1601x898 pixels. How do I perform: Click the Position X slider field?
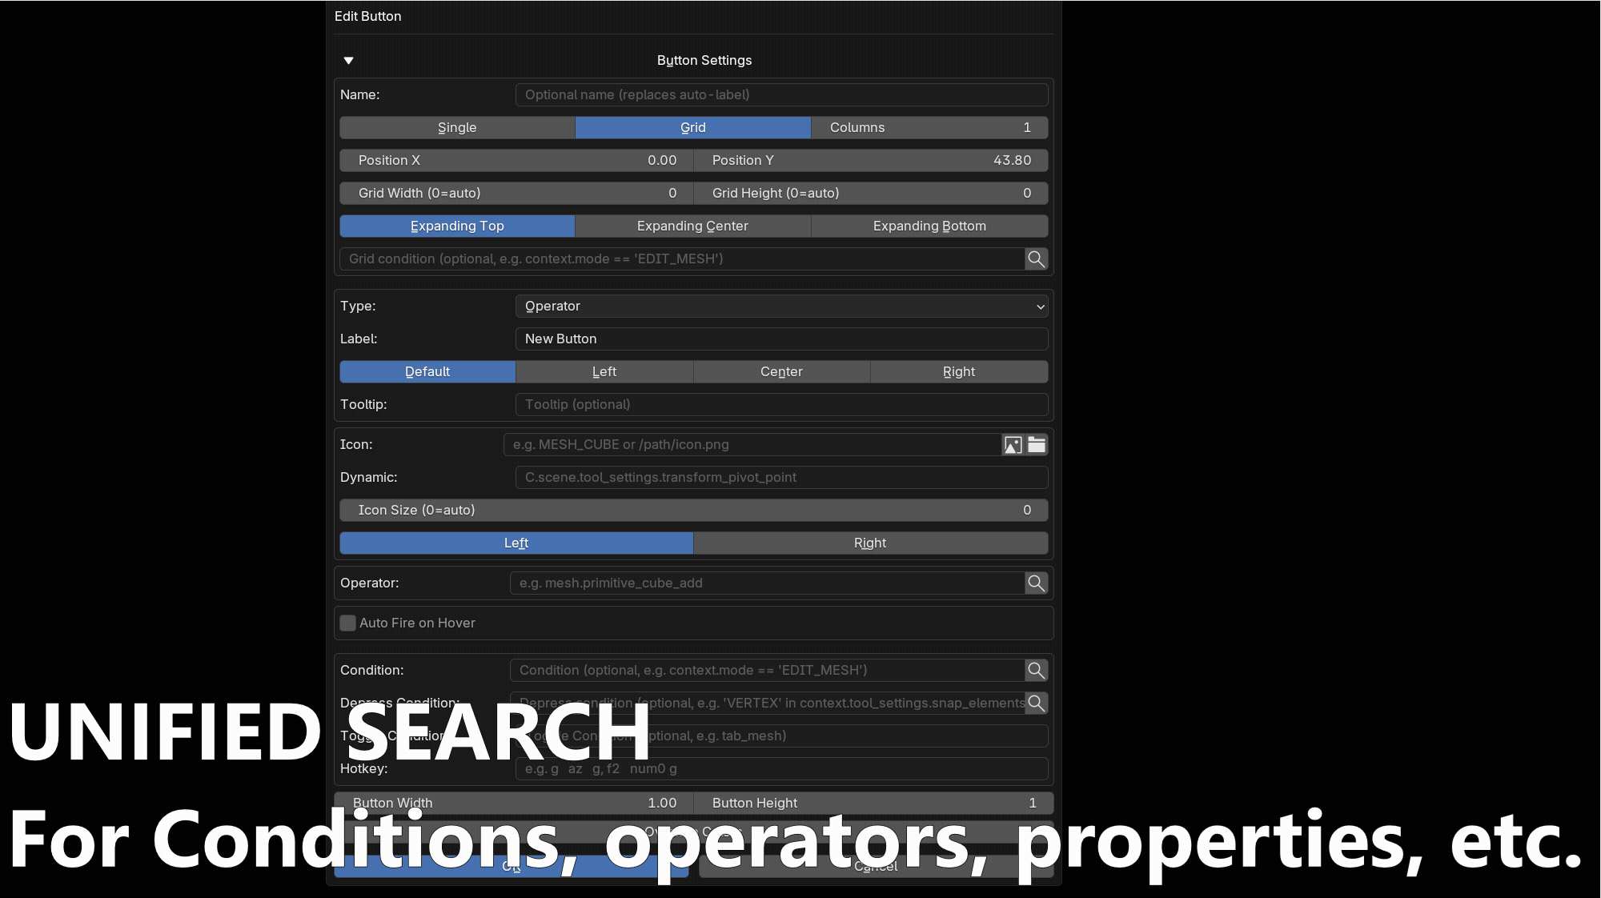point(516,160)
